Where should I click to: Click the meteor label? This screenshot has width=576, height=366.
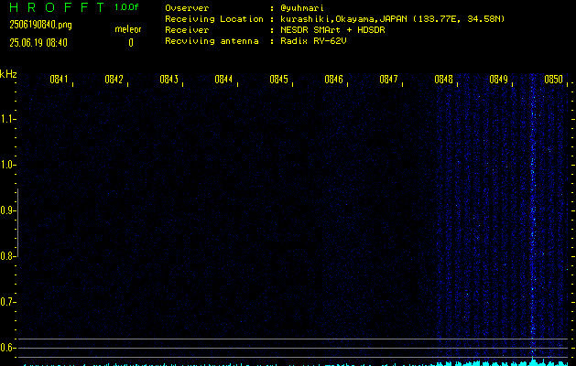(128, 29)
